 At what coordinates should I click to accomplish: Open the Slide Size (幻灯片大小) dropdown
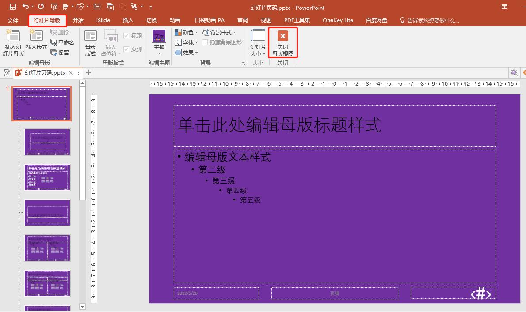tap(258, 42)
